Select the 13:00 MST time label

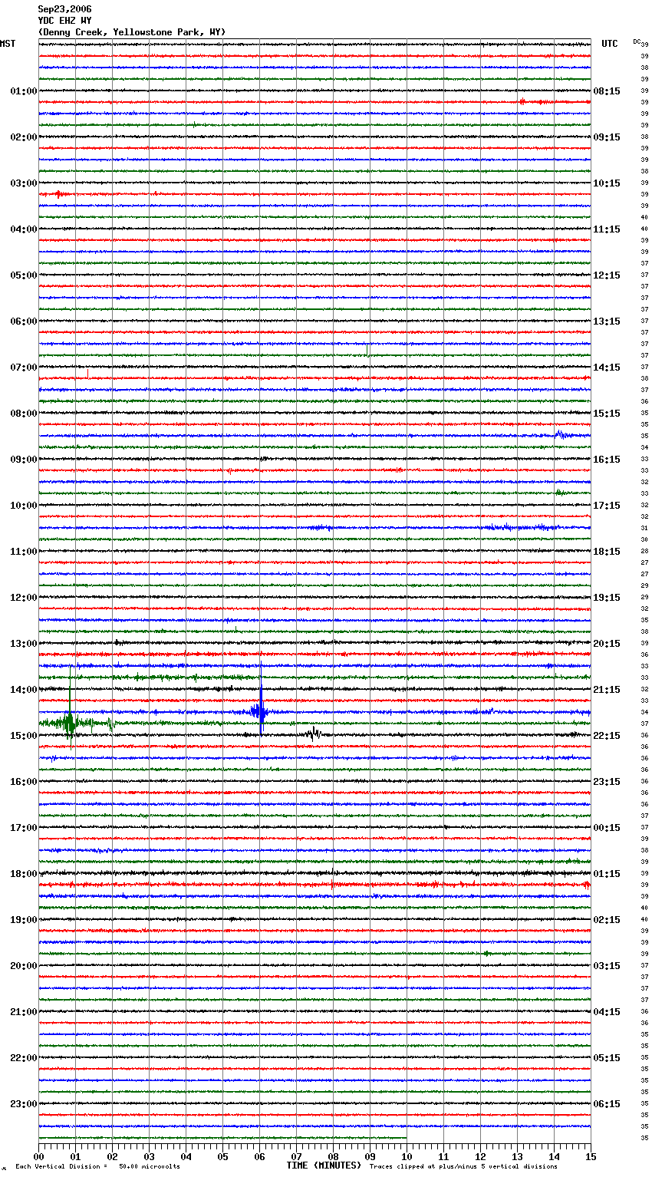pos(23,644)
